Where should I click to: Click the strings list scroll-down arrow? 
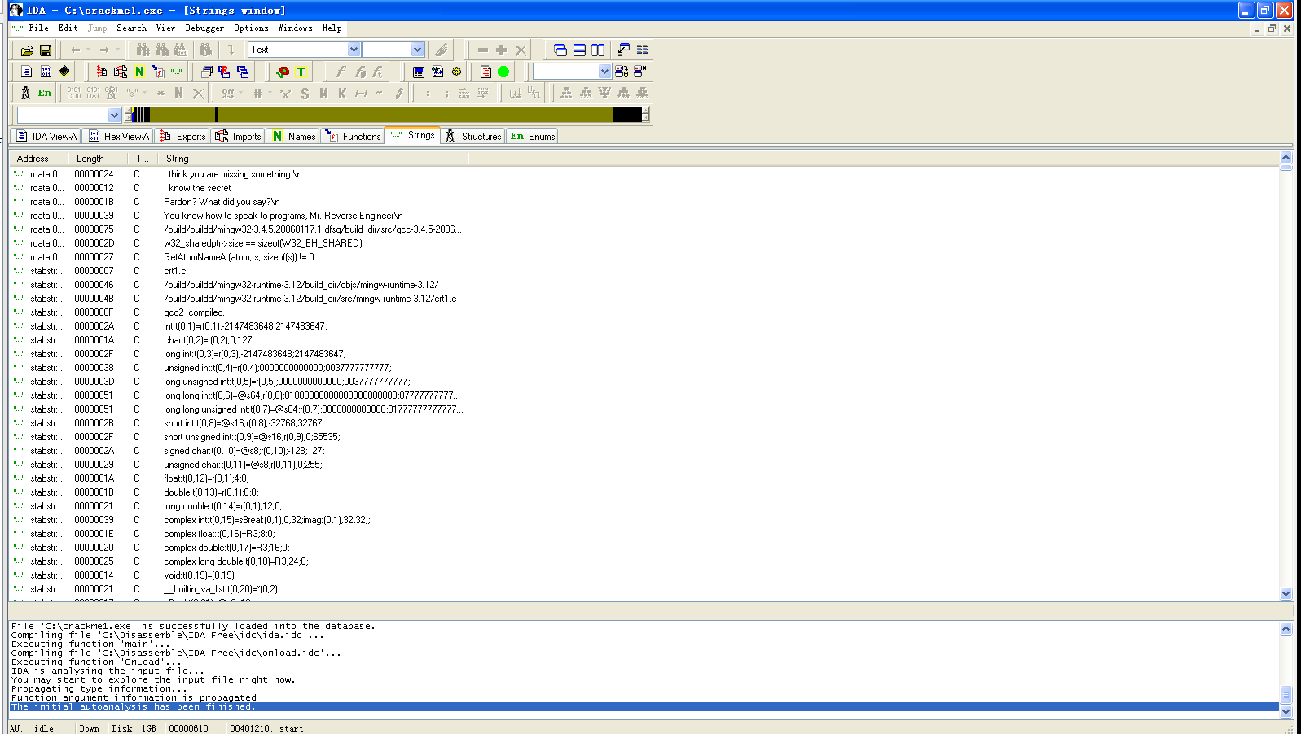pyautogui.click(x=1286, y=593)
